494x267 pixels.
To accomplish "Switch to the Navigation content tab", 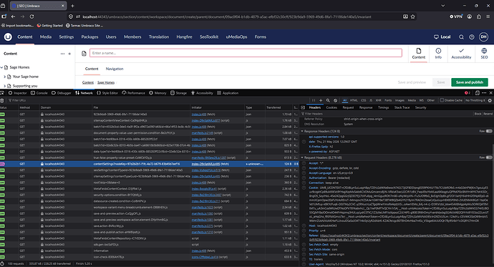I will pos(115,69).
